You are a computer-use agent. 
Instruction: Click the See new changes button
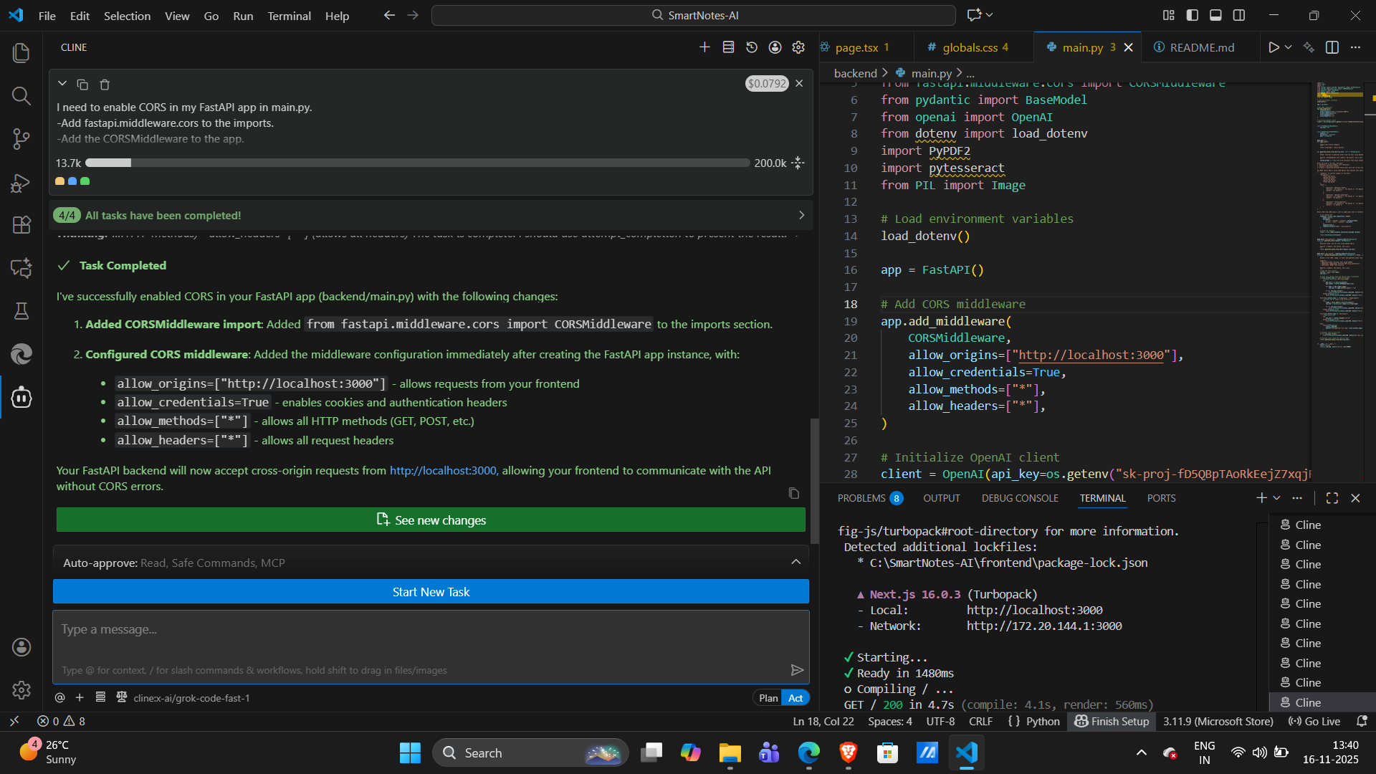[431, 520]
